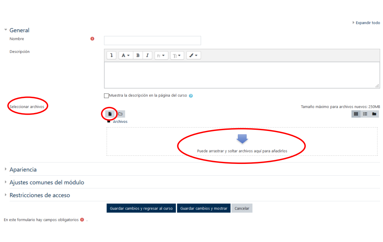Enable Muestra la descripción en la página checkbox
This screenshot has width=383, height=242.
coord(106,96)
